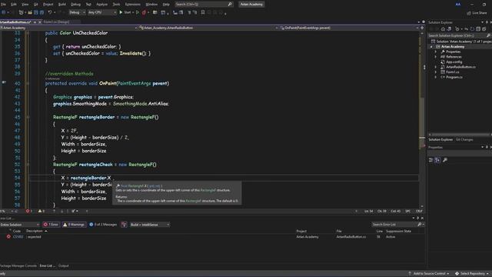Switch to the Form1.cs [Design] tab
The width and height of the screenshot is (492, 277).
pos(56,22)
